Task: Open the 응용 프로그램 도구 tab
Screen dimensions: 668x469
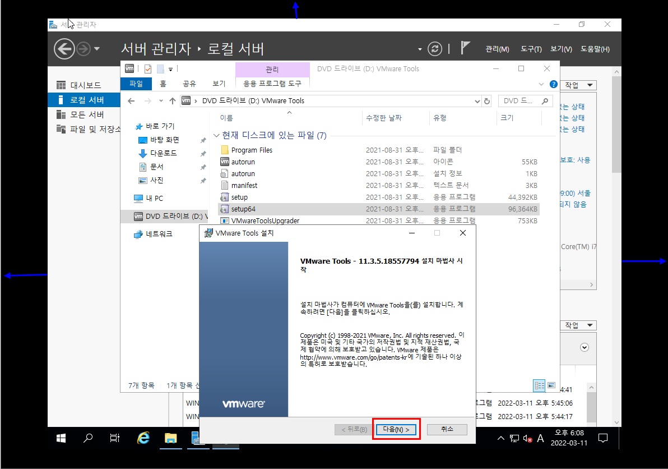Action: [x=272, y=84]
